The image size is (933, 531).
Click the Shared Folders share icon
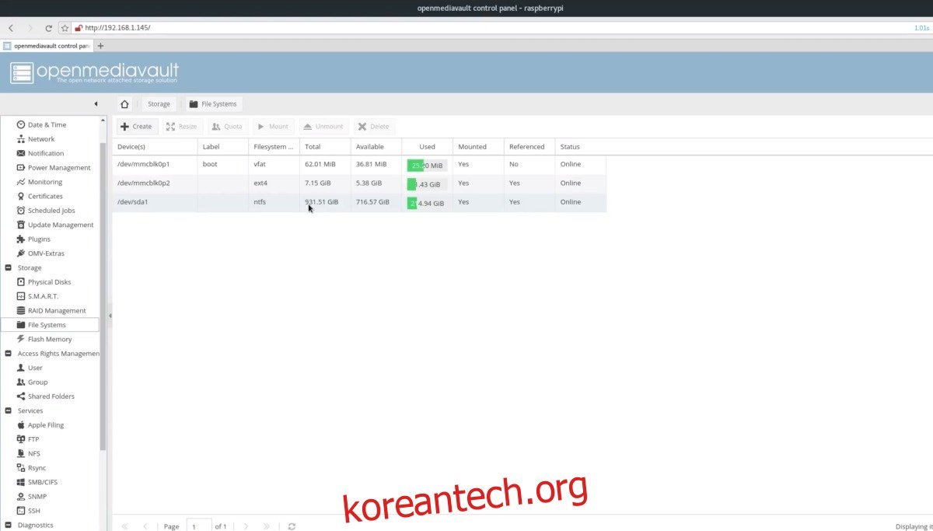(21, 397)
